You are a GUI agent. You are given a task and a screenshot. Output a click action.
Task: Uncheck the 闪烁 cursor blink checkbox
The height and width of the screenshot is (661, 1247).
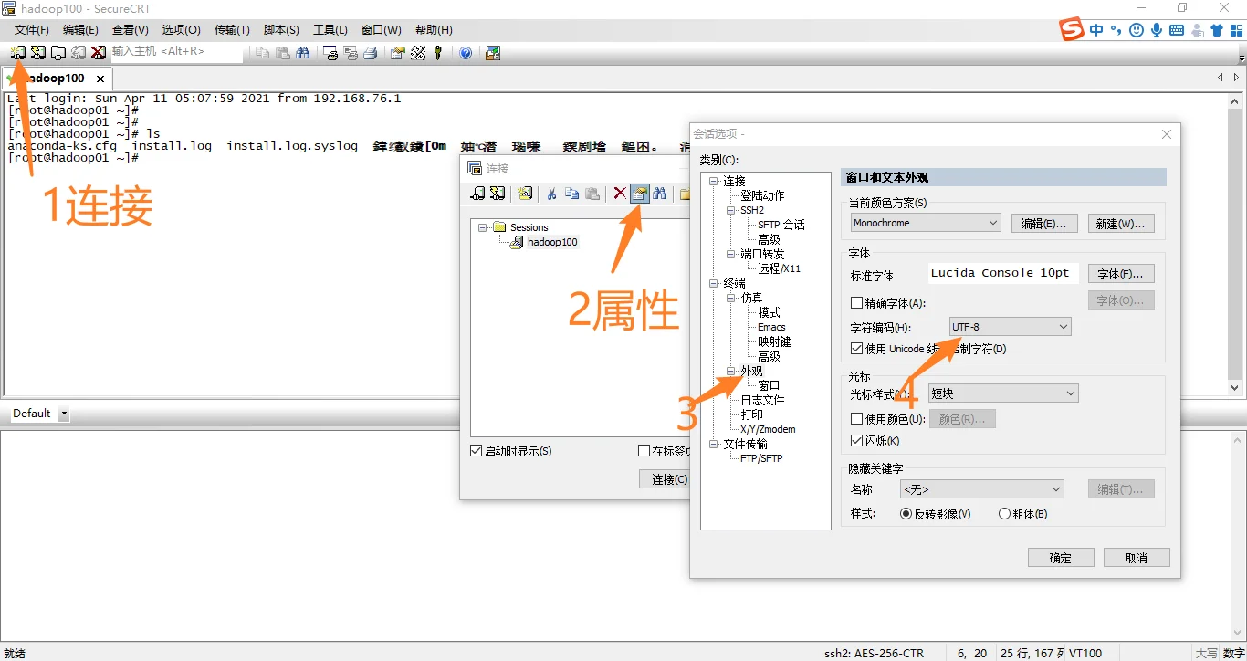[x=856, y=440]
